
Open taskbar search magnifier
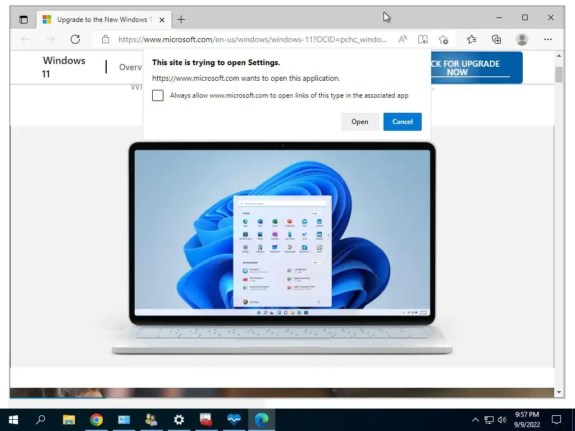pos(40,420)
